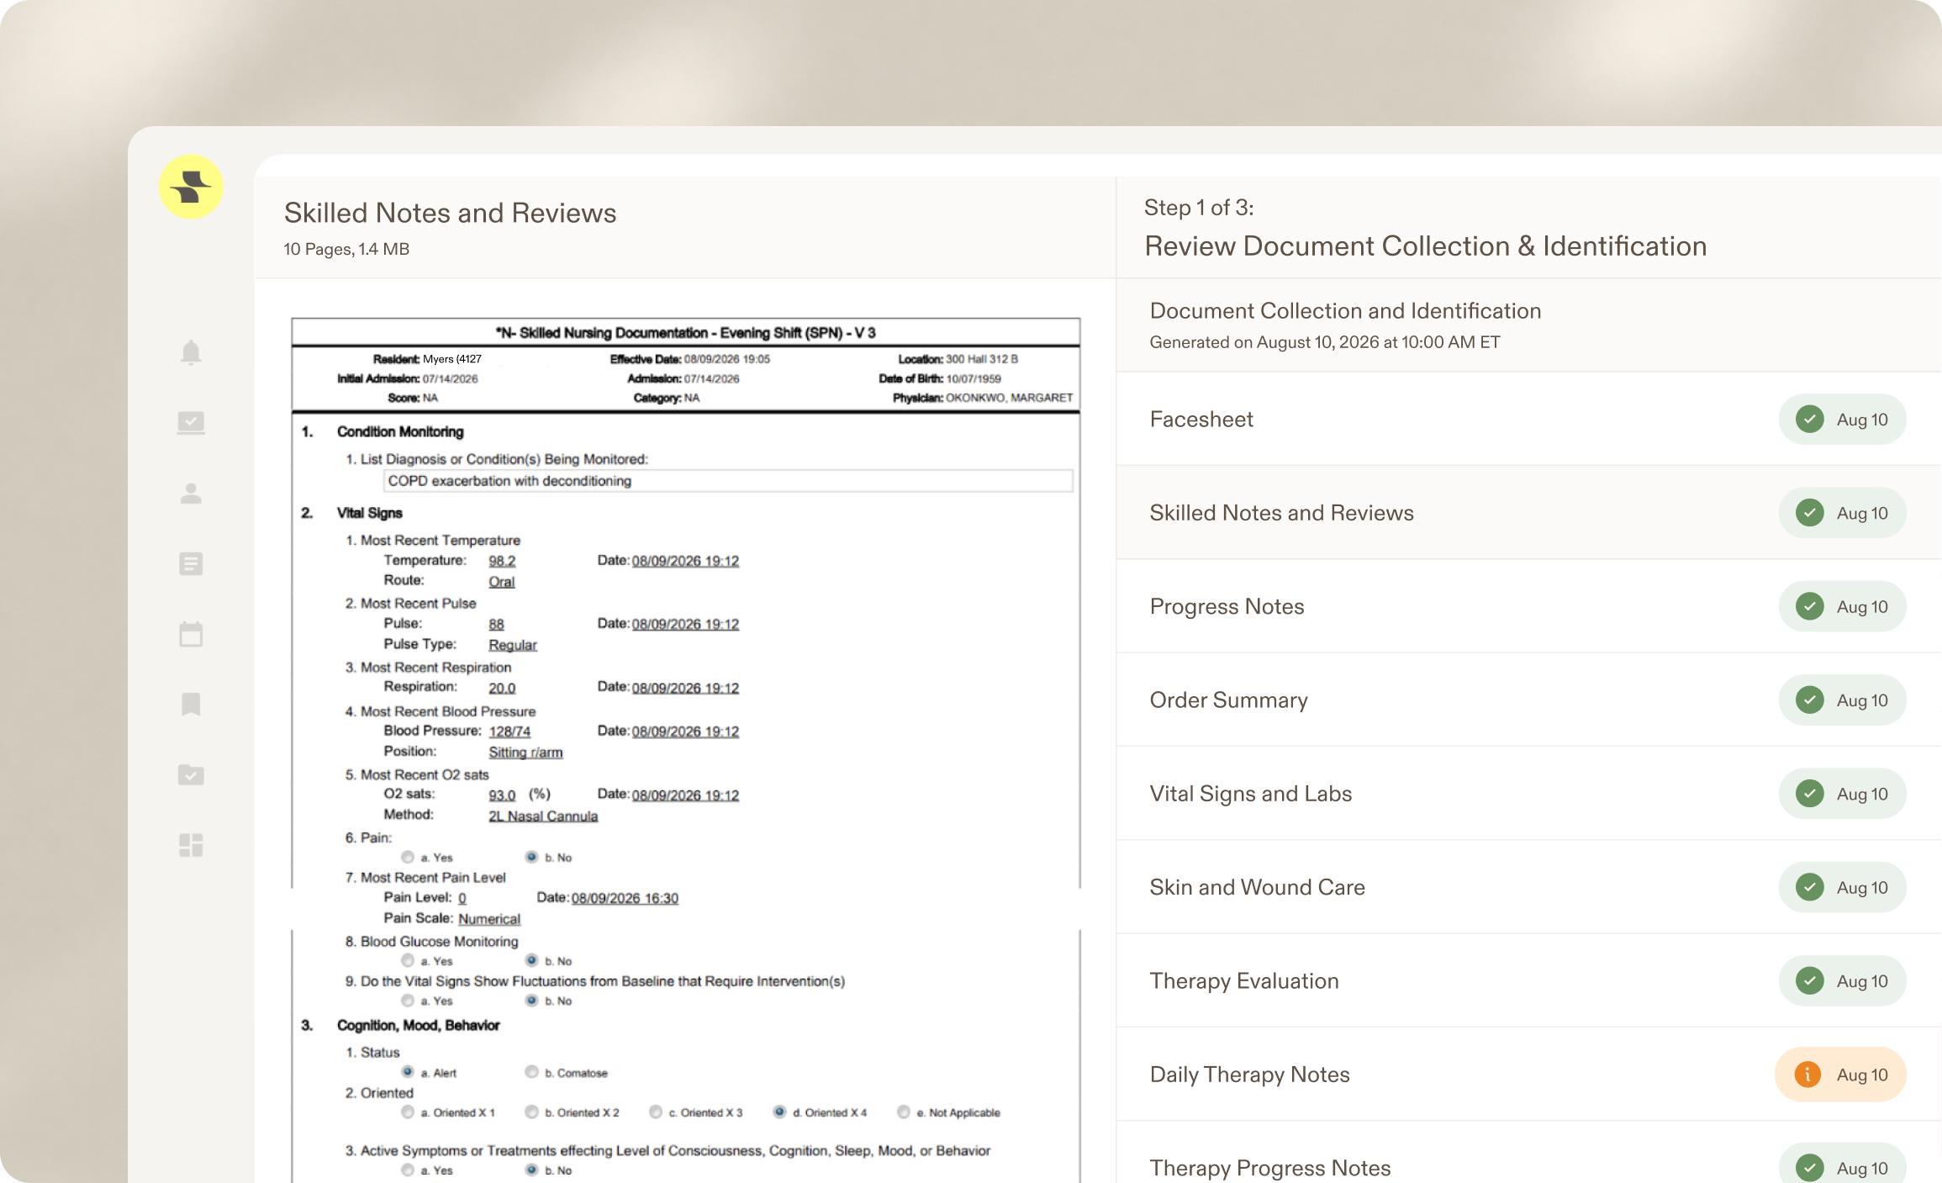Click green check on Vital Signs and Labs
This screenshot has width=1942, height=1183.
1809,794
